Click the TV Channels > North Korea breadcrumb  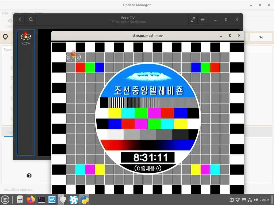pyautogui.click(x=128, y=22)
